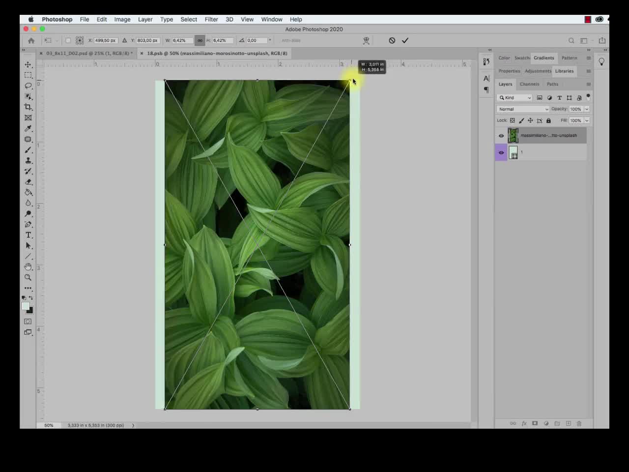Select the Hand tool

click(x=28, y=267)
